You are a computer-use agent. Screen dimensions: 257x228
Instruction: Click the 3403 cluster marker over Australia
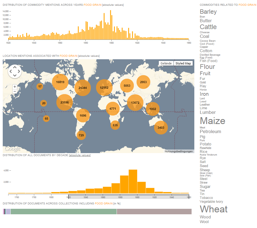click(x=161, y=128)
